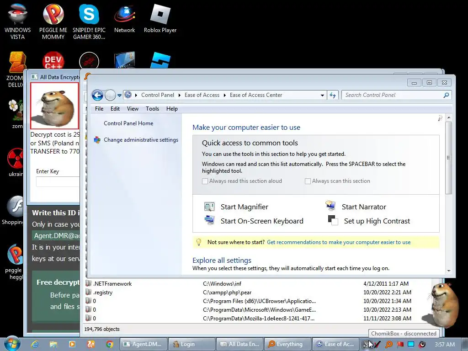Click the red flag Action Center tray icon

(400, 345)
